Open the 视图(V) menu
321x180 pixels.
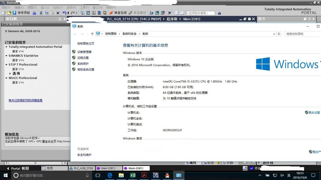pos(32,8)
